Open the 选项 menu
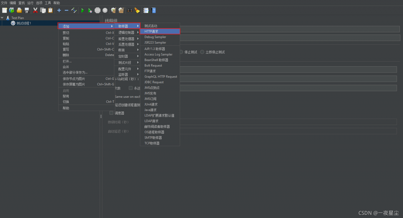The width and height of the screenshot is (403, 218). (39, 3)
